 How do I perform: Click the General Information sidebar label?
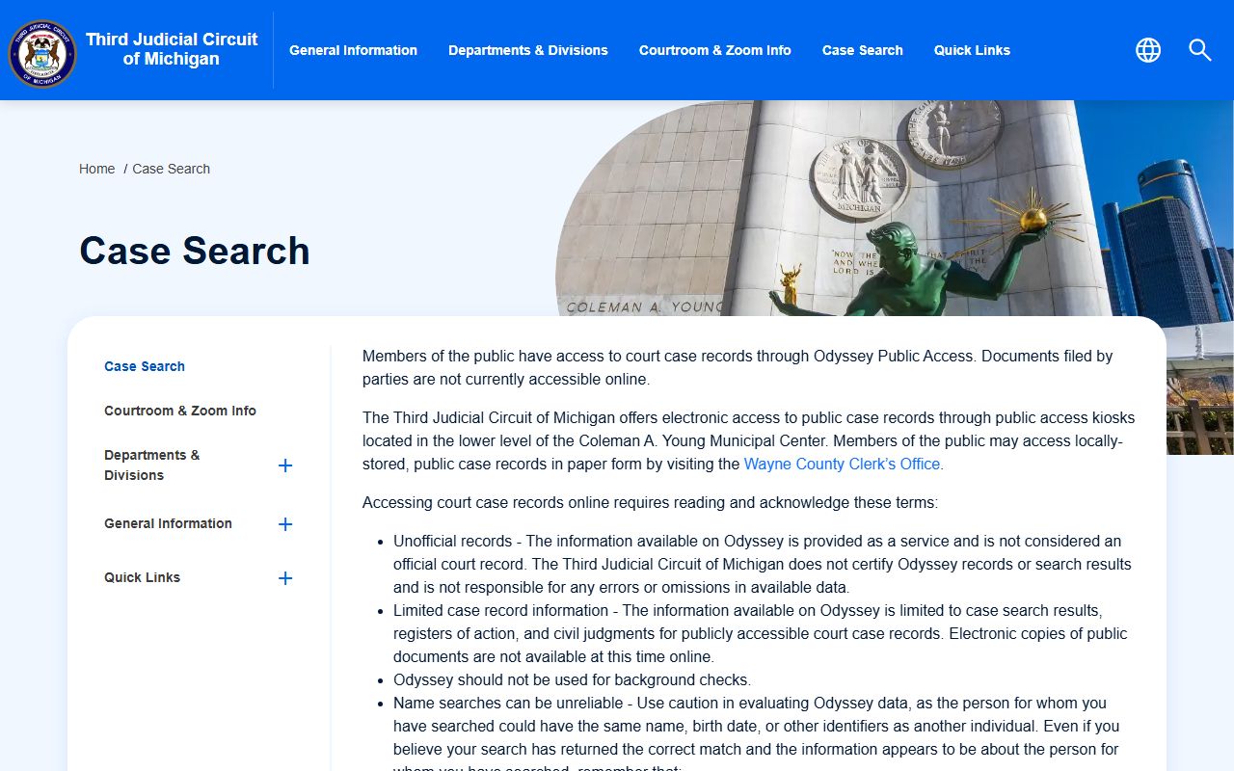pos(168,523)
